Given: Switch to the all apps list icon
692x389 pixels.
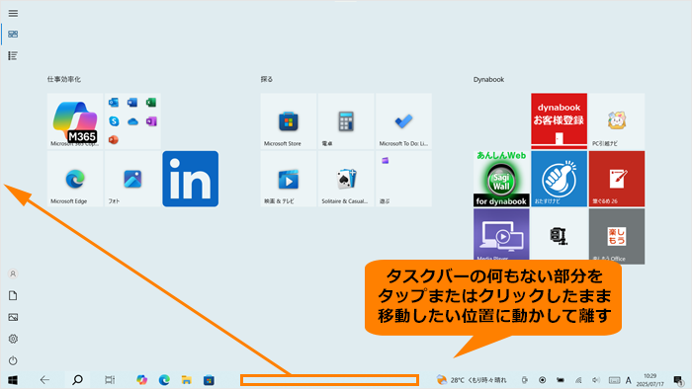Looking at the screenshot, I should click(x=13, y=55).
